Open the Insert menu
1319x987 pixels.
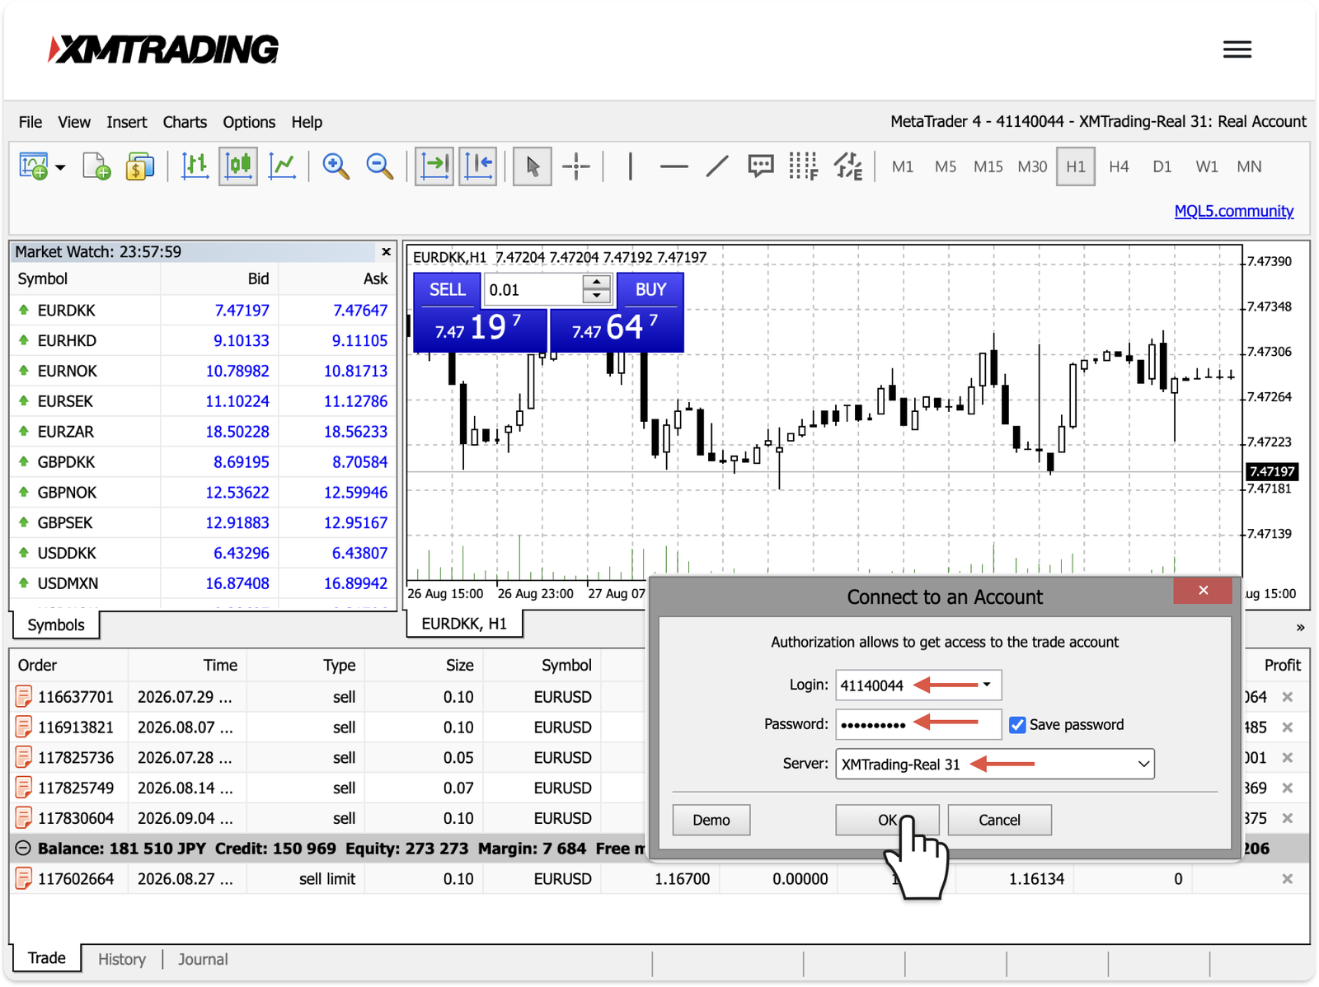(127, 122)
